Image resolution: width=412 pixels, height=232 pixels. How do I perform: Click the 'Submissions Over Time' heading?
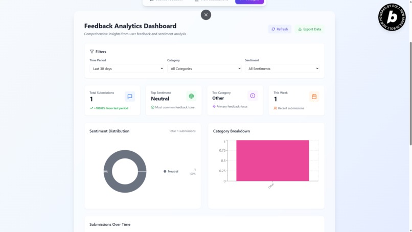point(110,224)
